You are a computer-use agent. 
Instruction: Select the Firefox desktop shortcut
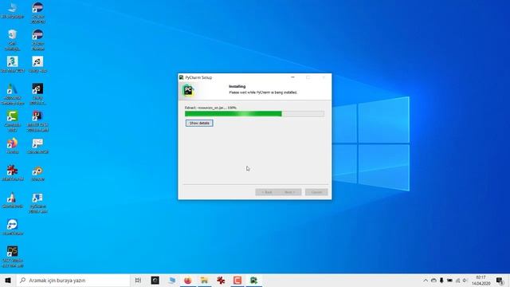coord(13,146)
